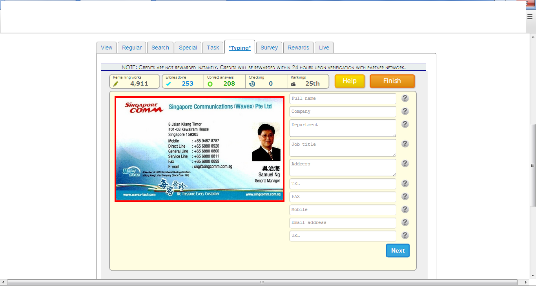Click the credits NOTE banner text
536x286 pixels.
[263, 68]
